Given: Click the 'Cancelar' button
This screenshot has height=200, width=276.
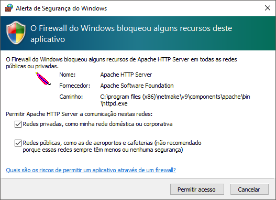Looking at the screenshot, I should tap(249, 190).
